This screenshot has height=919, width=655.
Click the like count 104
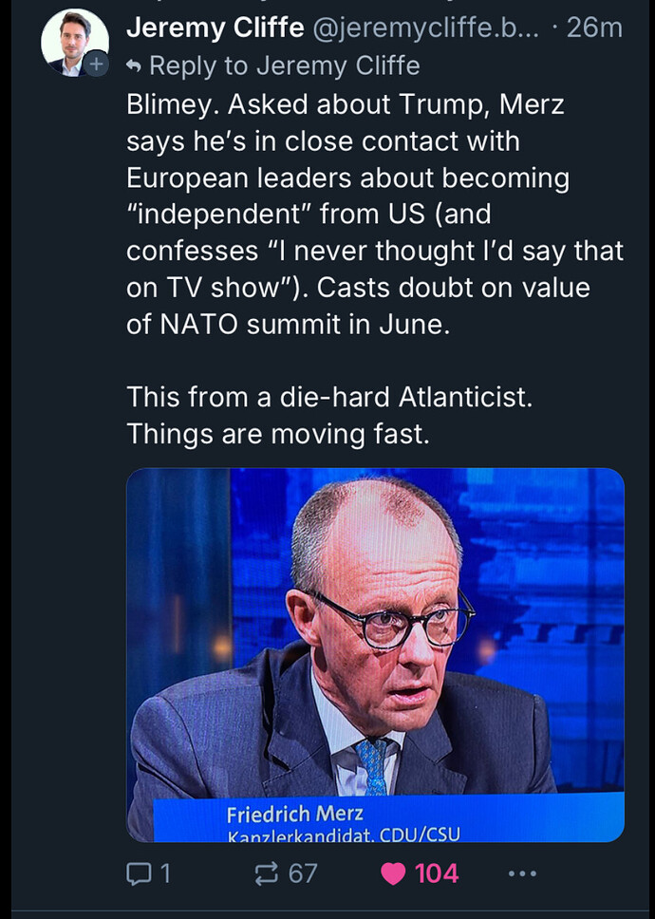pos(437,873)
